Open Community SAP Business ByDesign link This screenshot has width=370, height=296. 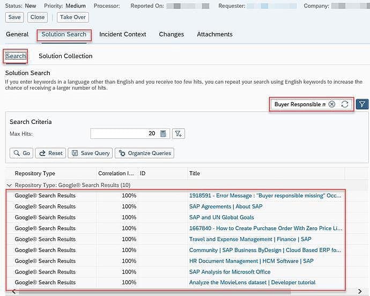point(265,250)
